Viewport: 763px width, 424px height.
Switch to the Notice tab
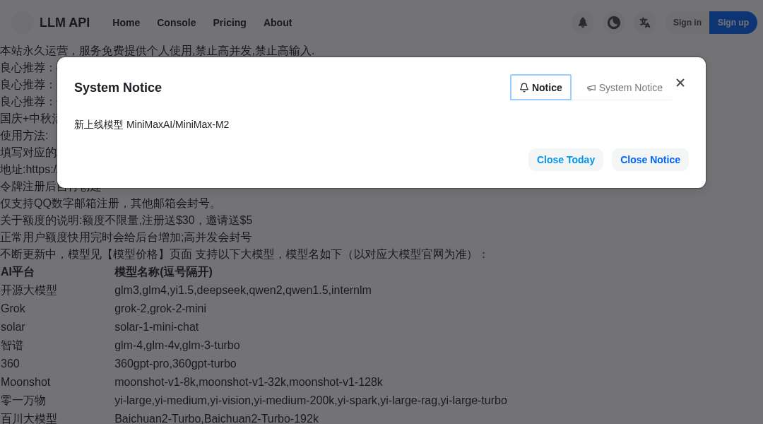(x=540, y=87)
